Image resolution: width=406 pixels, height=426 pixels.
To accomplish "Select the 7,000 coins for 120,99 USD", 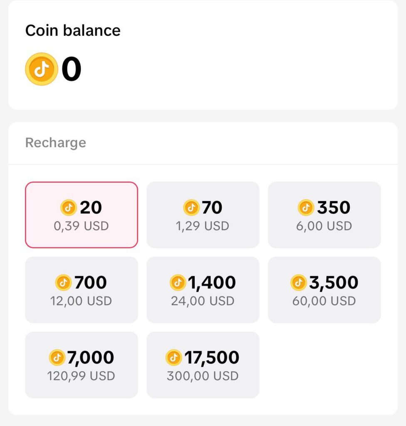I will click(x=82, y=365).
